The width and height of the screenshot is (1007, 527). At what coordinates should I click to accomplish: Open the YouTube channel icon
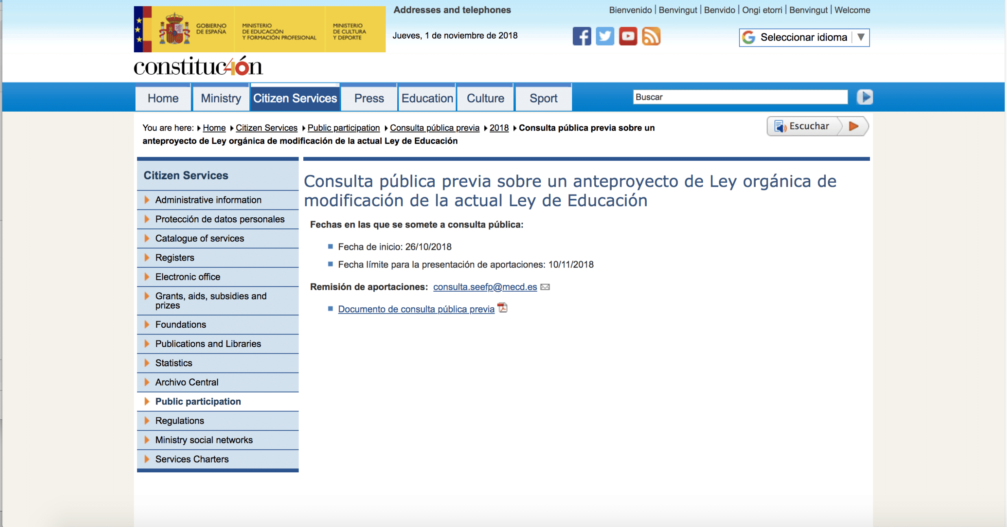tap(628, 37)
